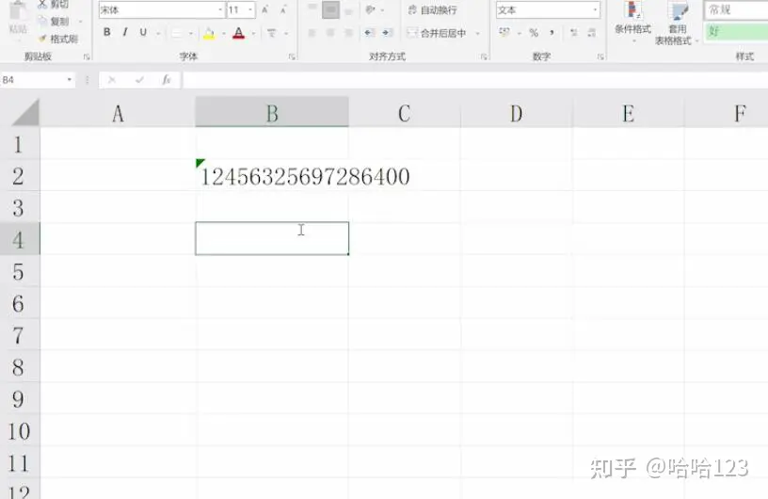The image size is (768, 499).
Task: Click the text orientation icon
Action: tap(370, 9)
